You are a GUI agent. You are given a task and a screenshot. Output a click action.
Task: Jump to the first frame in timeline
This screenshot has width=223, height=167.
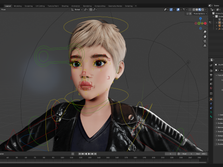80,154
